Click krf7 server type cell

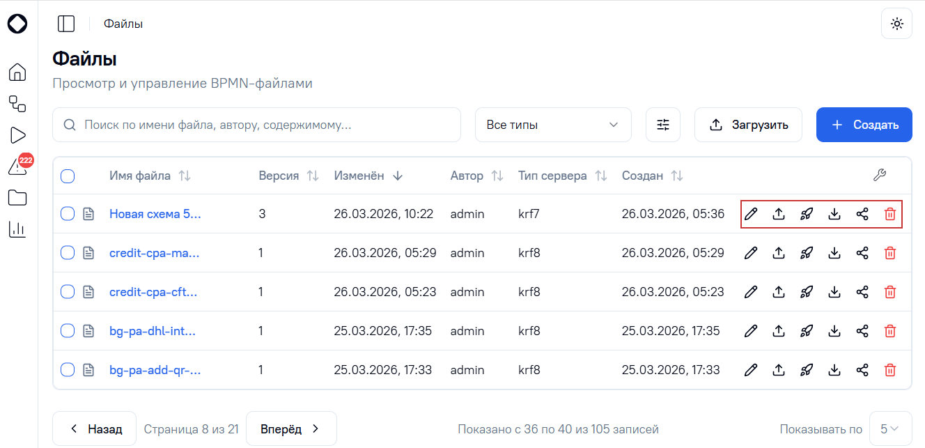(529, 214)
